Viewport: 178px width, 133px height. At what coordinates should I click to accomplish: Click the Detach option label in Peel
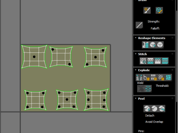click(150, 116)
